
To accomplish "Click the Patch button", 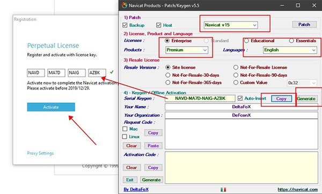I will (304, 25).
